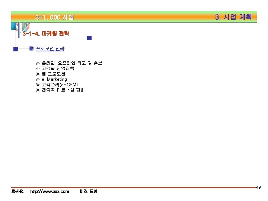Click the header text '3. 사업 계획'
The width and height of the screenshot is (268, 201).
tap(233, 17)
